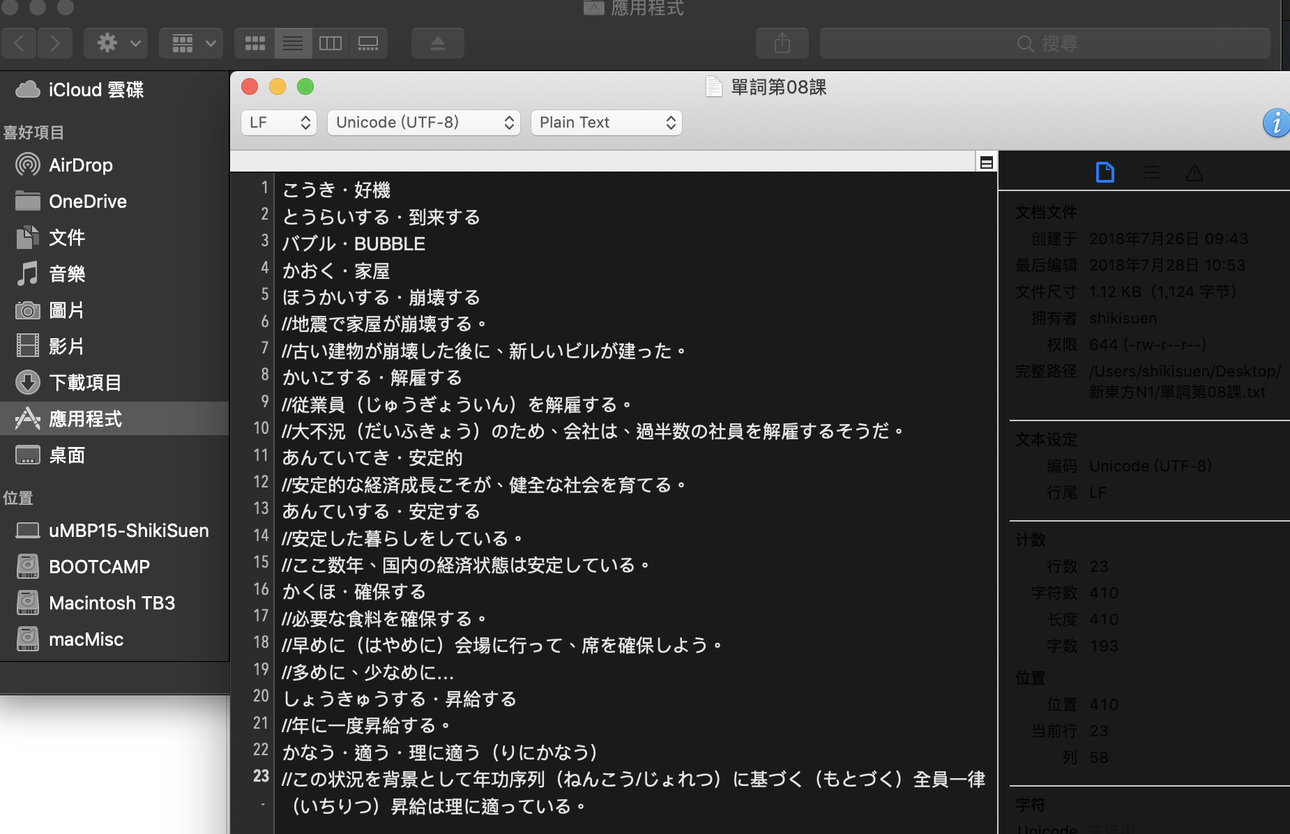The height and width of the screenshot is (834, 1290).
Task: Click the Finder eject button
Action: pos(438,43)
